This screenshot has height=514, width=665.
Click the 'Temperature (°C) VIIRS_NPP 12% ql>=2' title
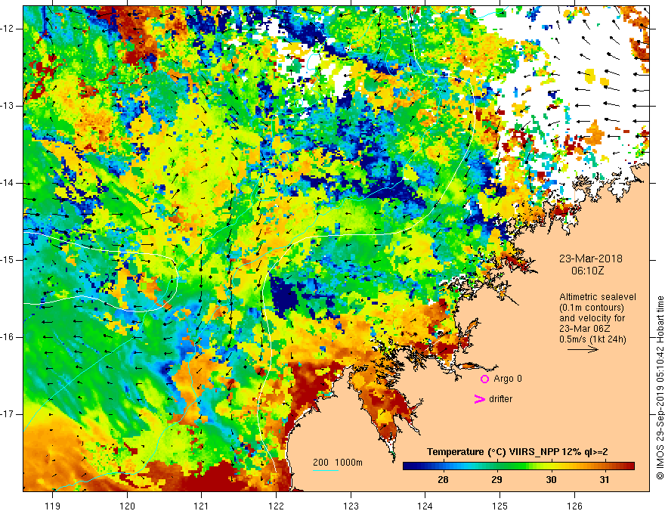click(518, 452)
